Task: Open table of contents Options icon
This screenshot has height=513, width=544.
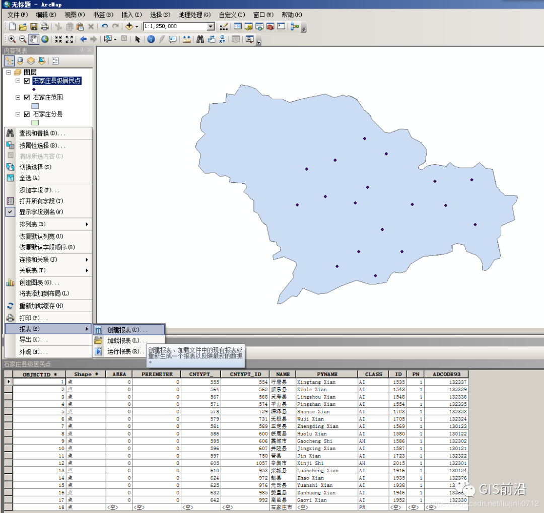Action: coord(55,61)
